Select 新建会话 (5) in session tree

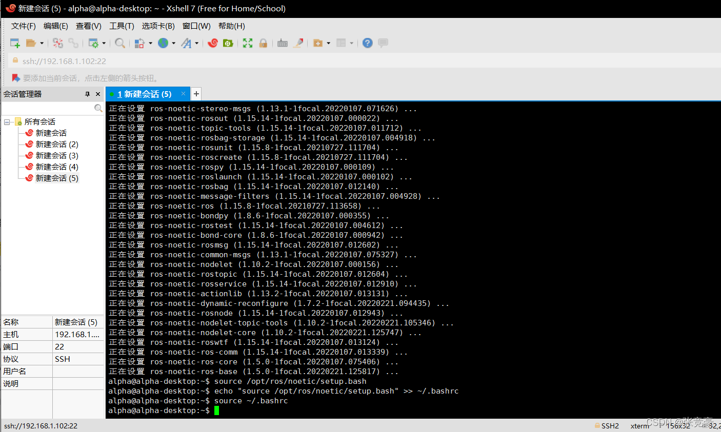point(57,178)
